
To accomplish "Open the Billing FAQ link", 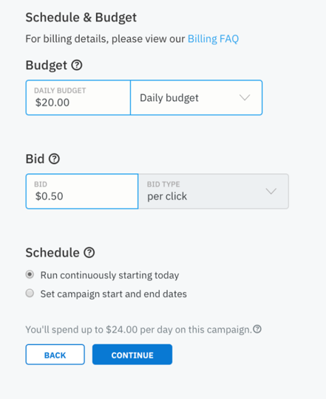I will click(x=213, y=39).
